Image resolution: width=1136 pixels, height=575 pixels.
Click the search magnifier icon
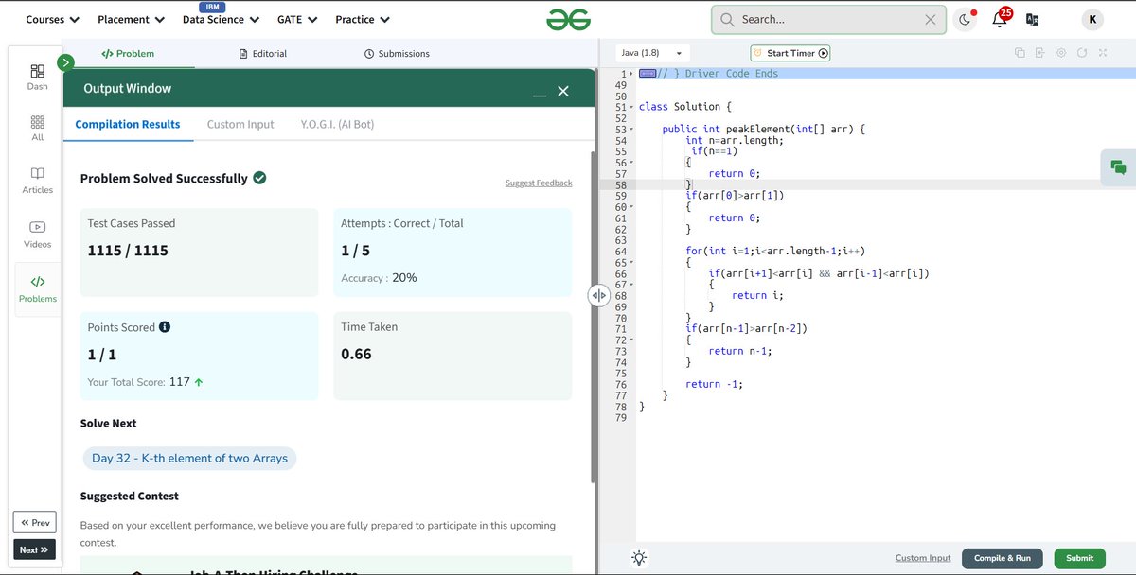pyautogui.click(x=727, y=19)
